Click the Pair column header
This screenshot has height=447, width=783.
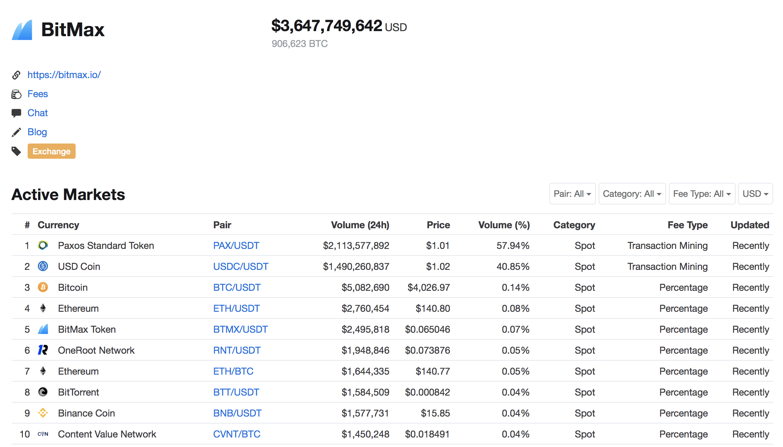coord(222,225)
